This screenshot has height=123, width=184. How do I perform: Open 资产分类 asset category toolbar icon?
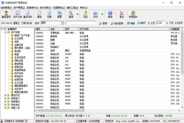pos(18,14)
